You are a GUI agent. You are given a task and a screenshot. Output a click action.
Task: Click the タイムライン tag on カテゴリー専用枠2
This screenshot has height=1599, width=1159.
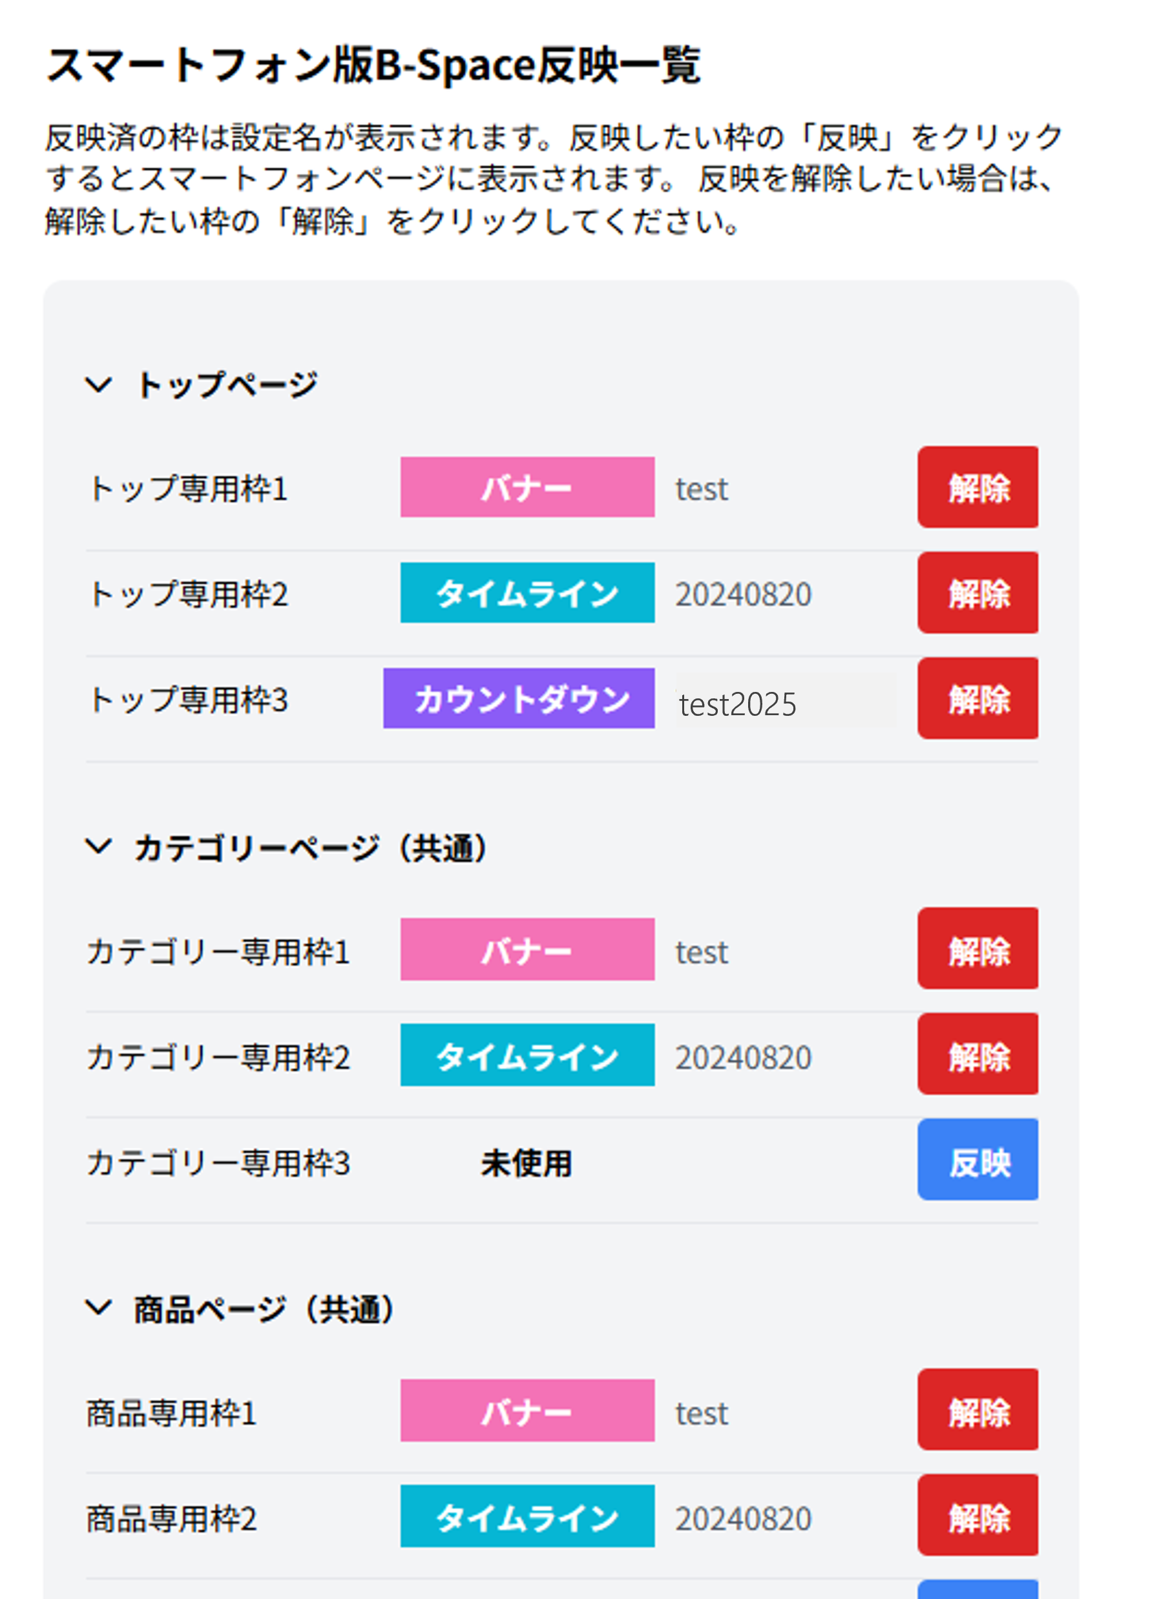[x=527, y=1056]
